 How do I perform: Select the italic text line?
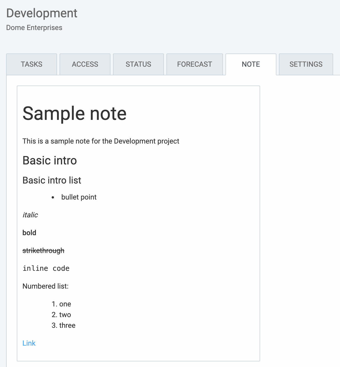tap(30, 215)
